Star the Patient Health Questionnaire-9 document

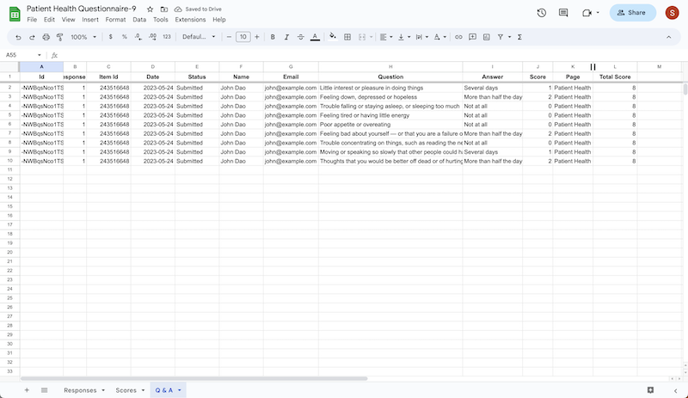(150, 9)
